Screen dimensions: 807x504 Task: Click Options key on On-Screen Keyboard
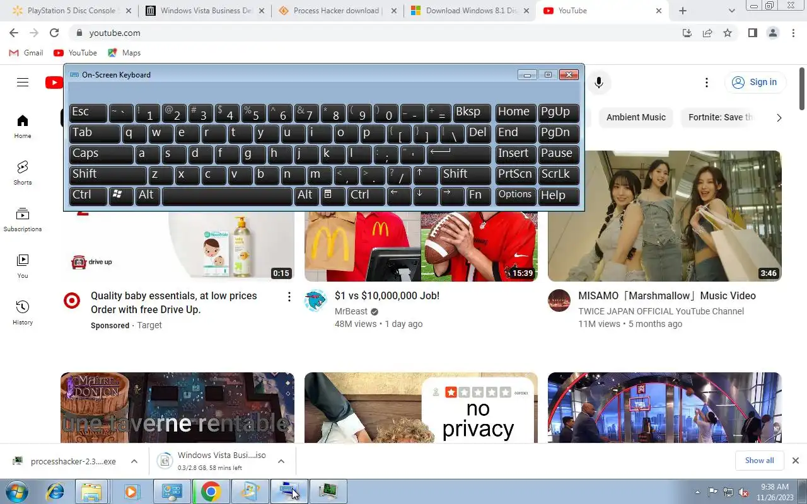pyautogui.click(x=516, y=196)
